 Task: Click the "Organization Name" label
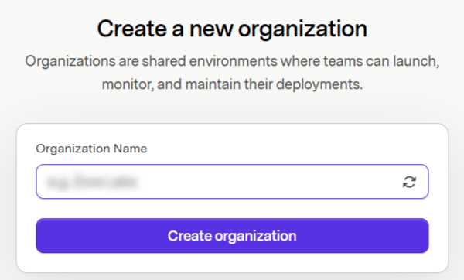91,149
